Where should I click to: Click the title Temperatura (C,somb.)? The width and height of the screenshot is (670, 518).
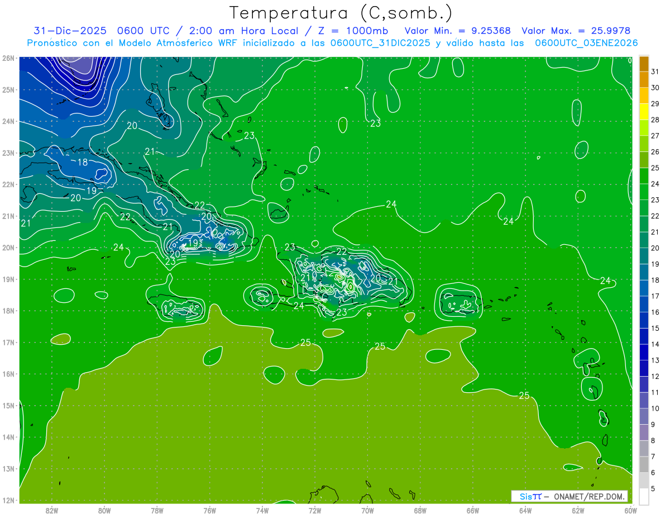tap(341, 13)
